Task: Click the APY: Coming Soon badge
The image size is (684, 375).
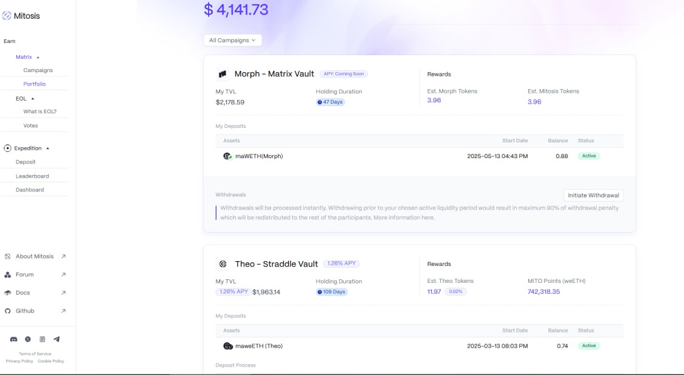Action: pyautogui.click(x=344, y=74)
